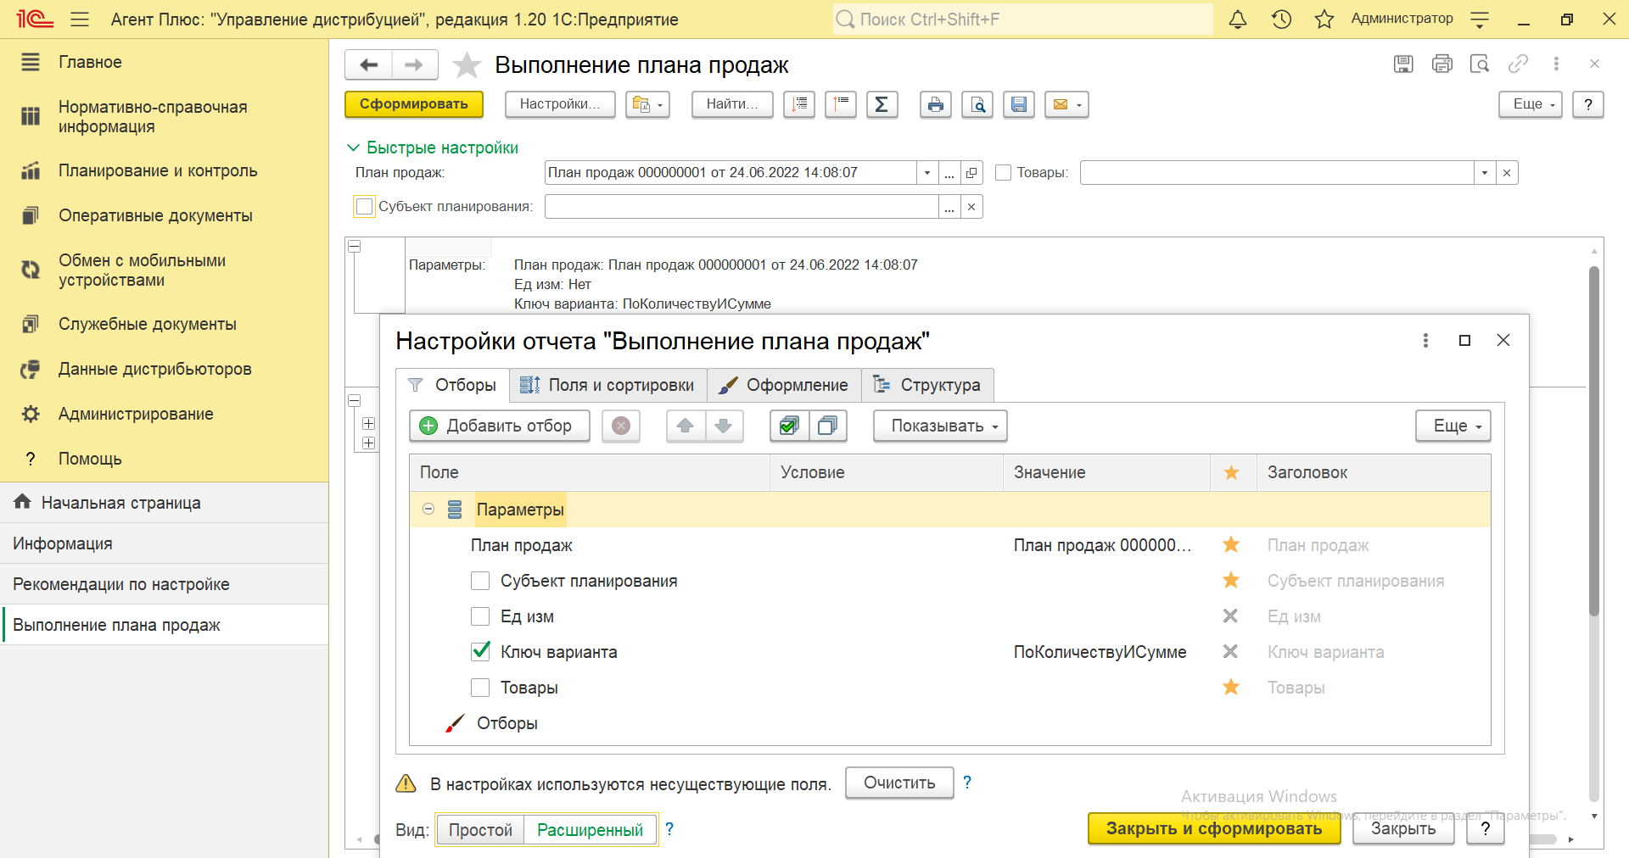Viewport: 1629px width, 858px height.
Task: Click the save icon in header
Action: tap(1403, 64)
